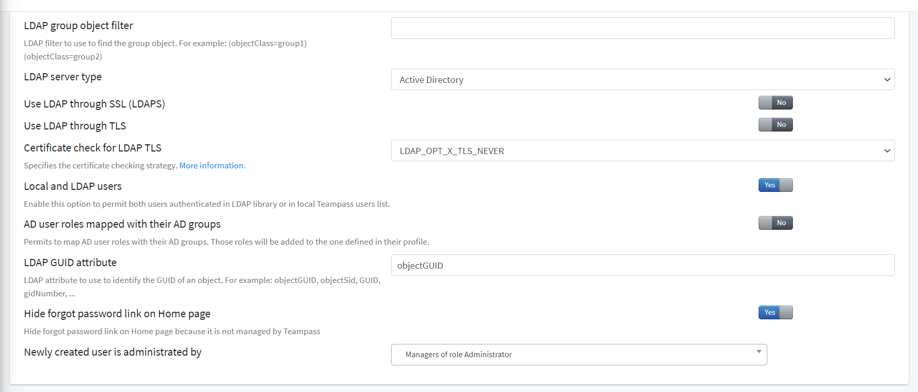Select Active Directory server type option

(x=431, y=79)
